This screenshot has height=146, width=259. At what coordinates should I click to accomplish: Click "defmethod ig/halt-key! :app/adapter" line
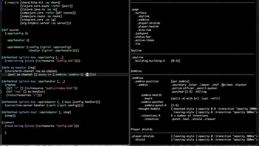pyautogui.click(x=36, y=112)
